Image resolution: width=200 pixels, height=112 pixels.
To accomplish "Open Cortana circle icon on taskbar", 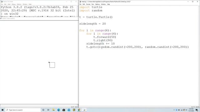I will click(43, 110).
